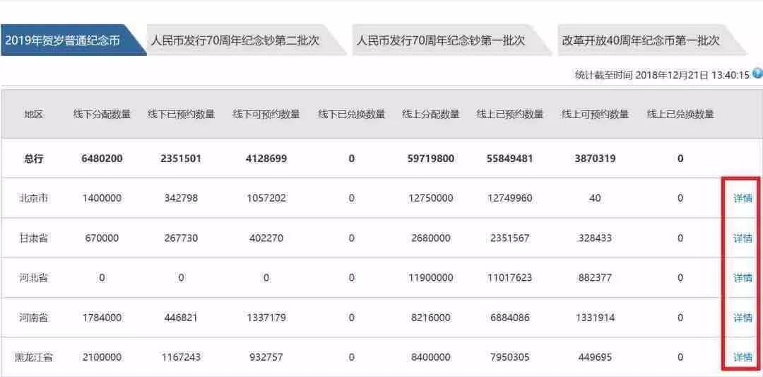Click the 线上可预约数量 column header

pyautogui.click(x=595, y=115)
